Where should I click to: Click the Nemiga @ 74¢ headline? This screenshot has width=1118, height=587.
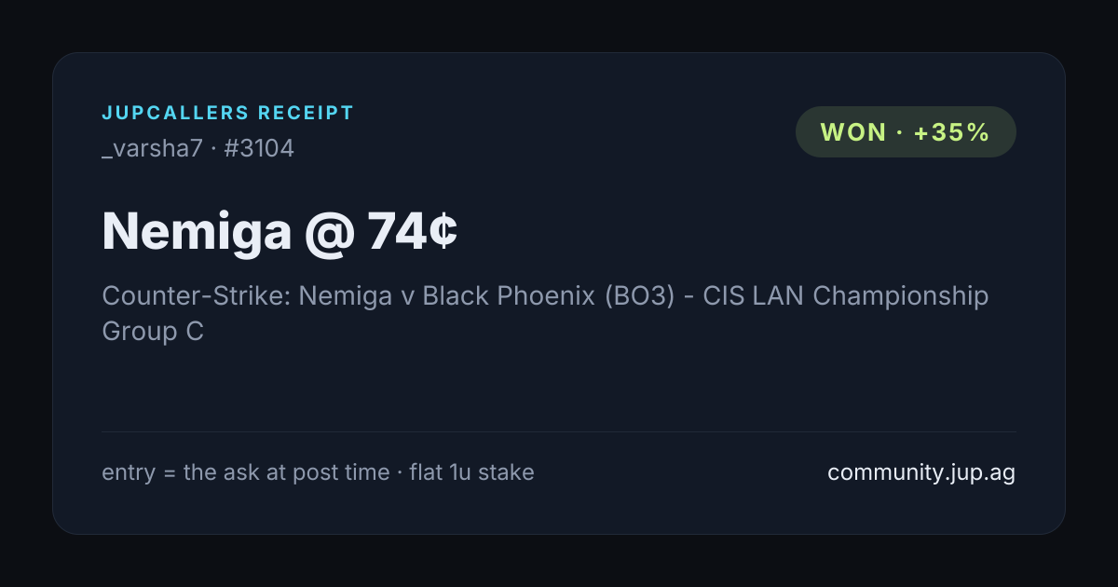click(279, 230)
